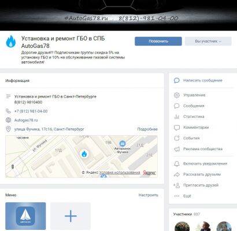Click the Авторынок Фучика car marker on map
Screen dimensions: 237x231
123,143
